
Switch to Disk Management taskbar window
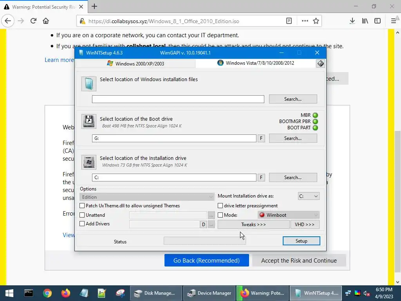click(156, 293)
